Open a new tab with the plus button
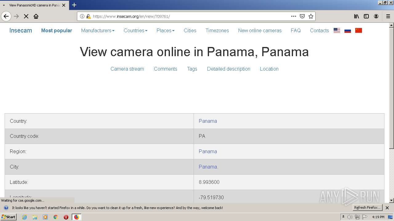This screenshot has height=221, width=394. pyautogui.click(x=74, y=5)
